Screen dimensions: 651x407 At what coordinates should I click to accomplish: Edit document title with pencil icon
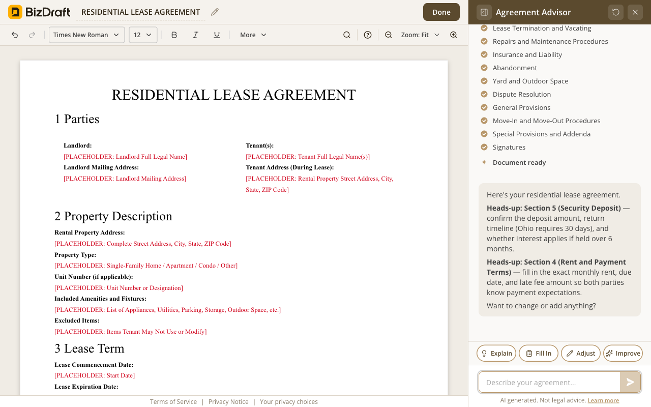tap(215, 12)
